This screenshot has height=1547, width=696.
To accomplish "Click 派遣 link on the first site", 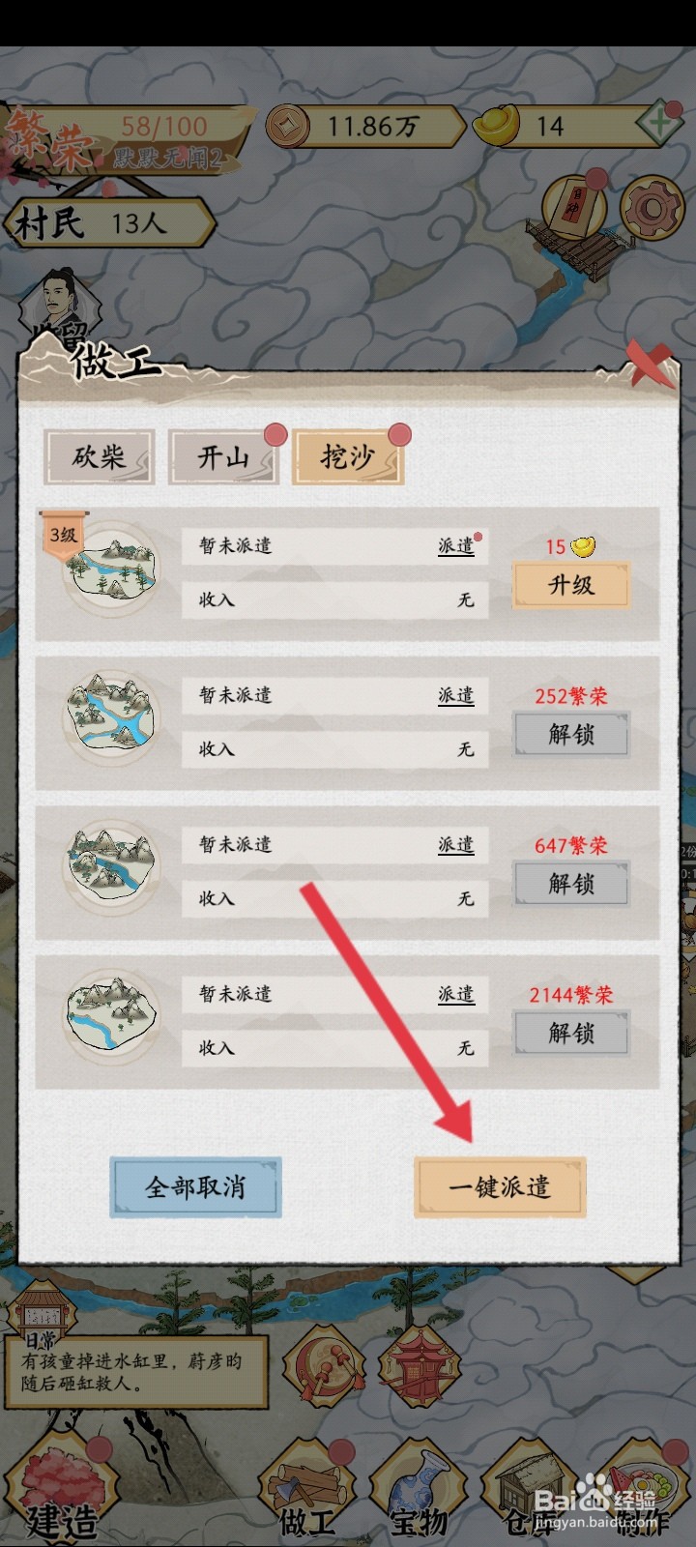I will pyautogui.click(x=456, y=546).
